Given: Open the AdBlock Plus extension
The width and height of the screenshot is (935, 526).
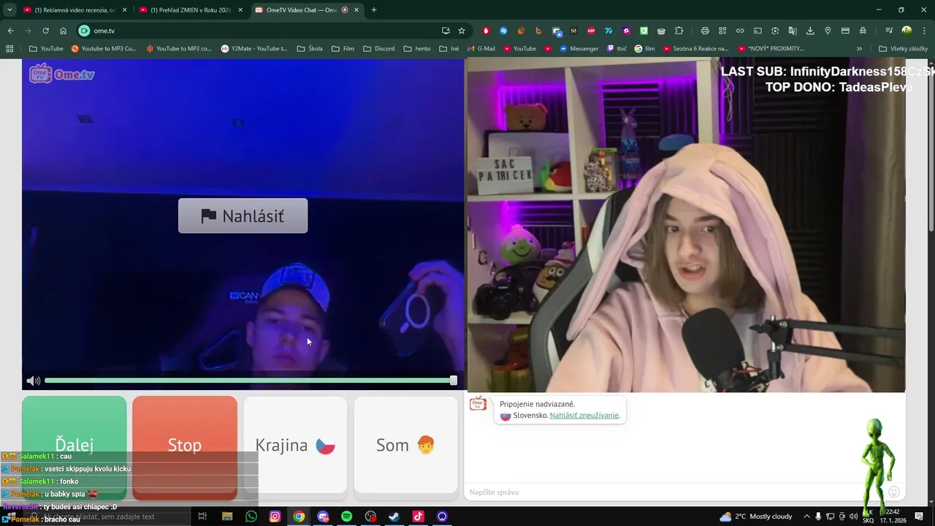Looking at the screenshot, I should 591,31.
